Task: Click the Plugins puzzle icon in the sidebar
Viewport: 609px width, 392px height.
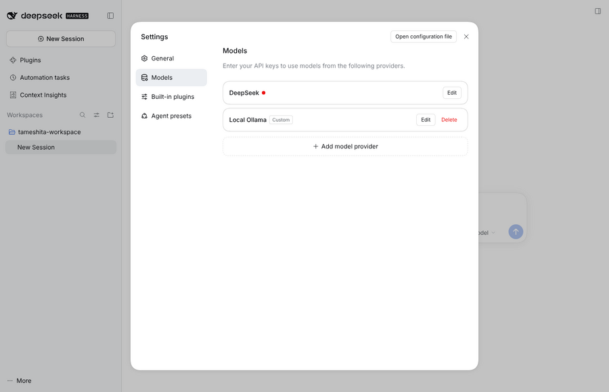Action: (13, 60)
